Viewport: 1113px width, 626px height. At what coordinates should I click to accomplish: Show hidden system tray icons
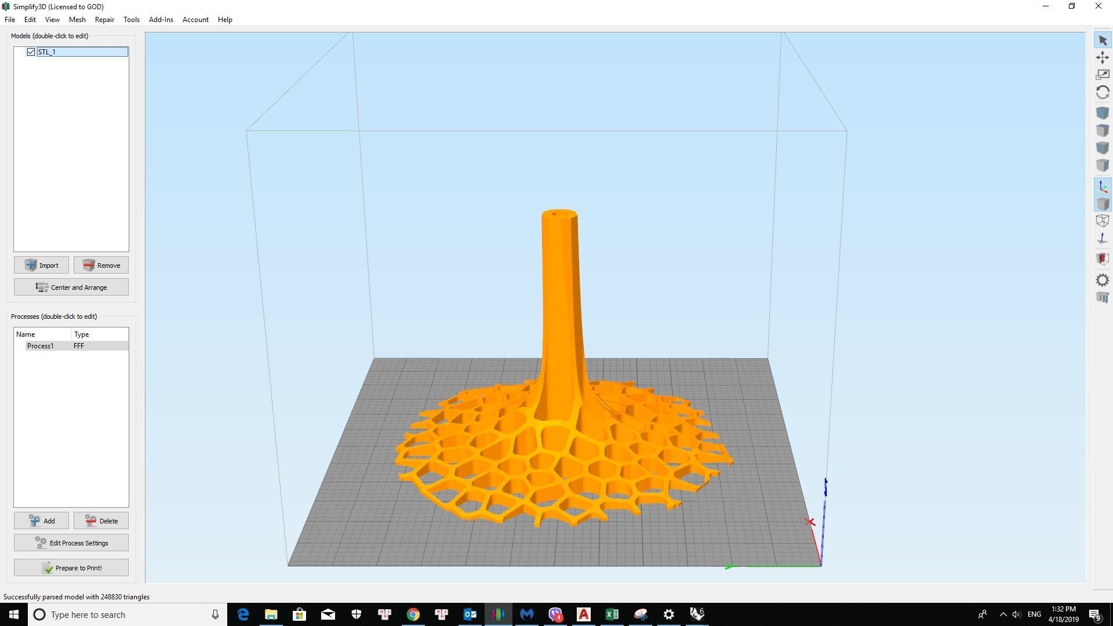pos(1003,614)
